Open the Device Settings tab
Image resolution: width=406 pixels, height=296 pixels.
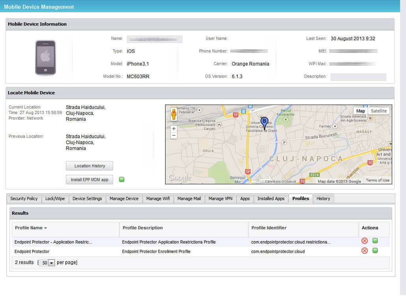click(87, 199)
